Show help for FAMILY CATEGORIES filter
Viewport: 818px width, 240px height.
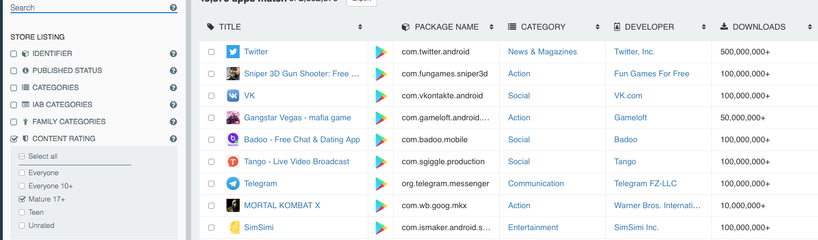tap(173, 122)
